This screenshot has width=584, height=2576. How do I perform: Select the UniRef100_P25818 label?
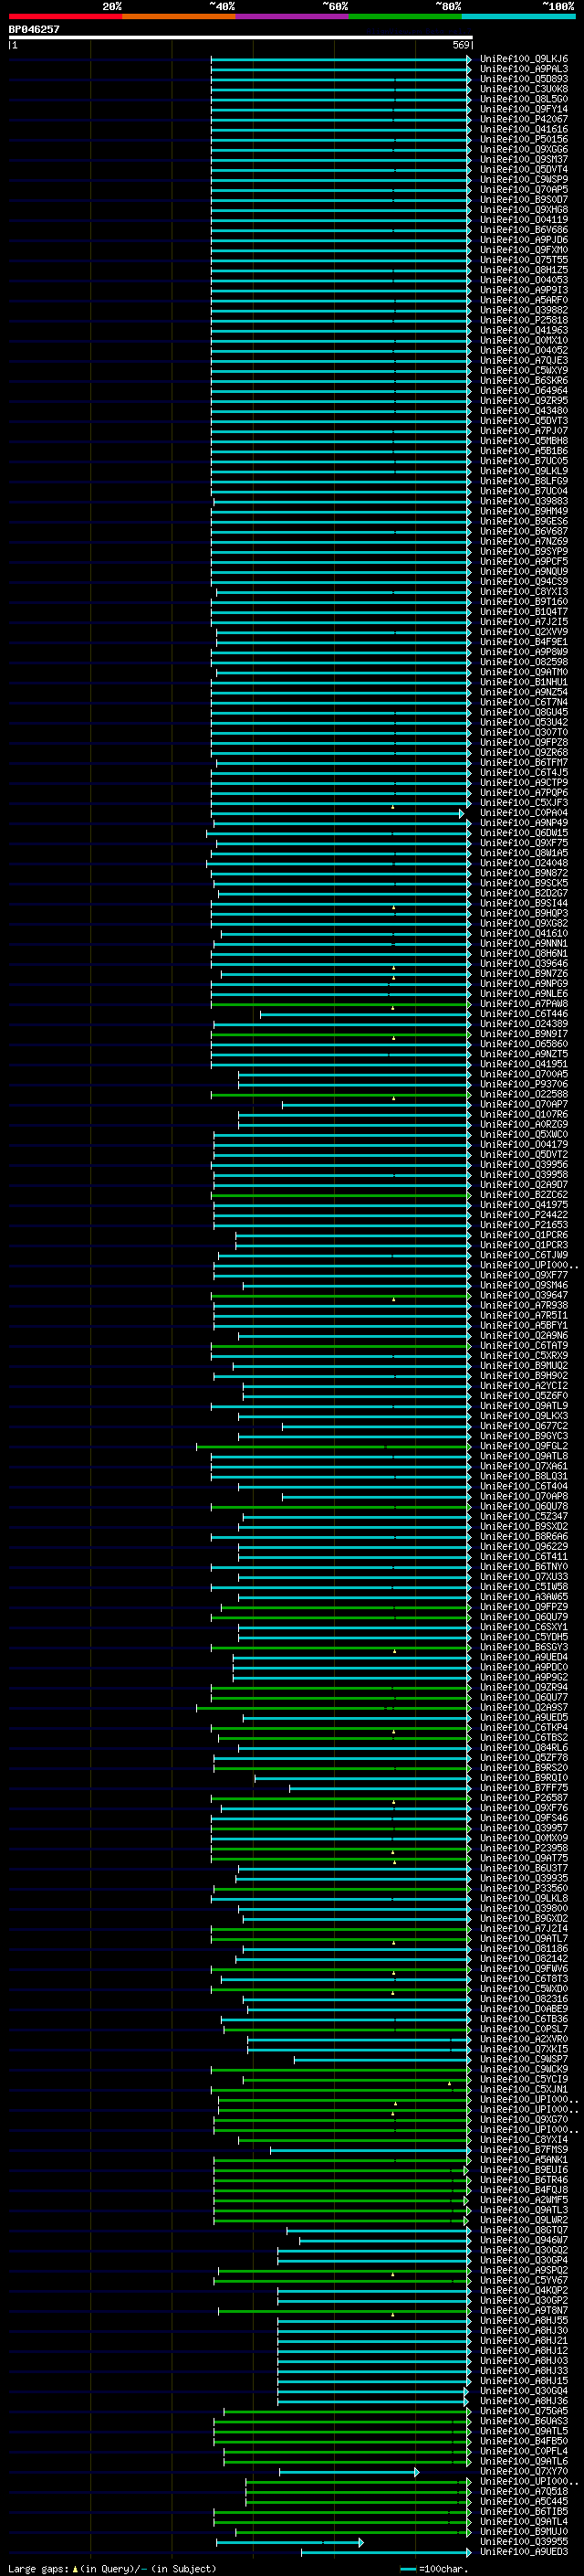point(524,320)
